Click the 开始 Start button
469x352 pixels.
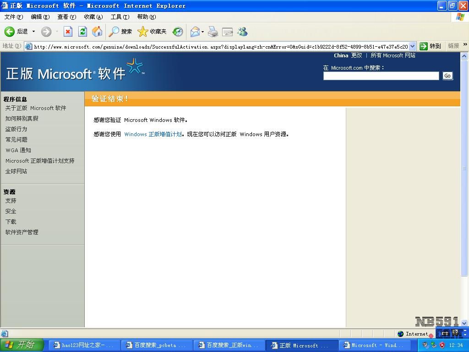point(22,345)
